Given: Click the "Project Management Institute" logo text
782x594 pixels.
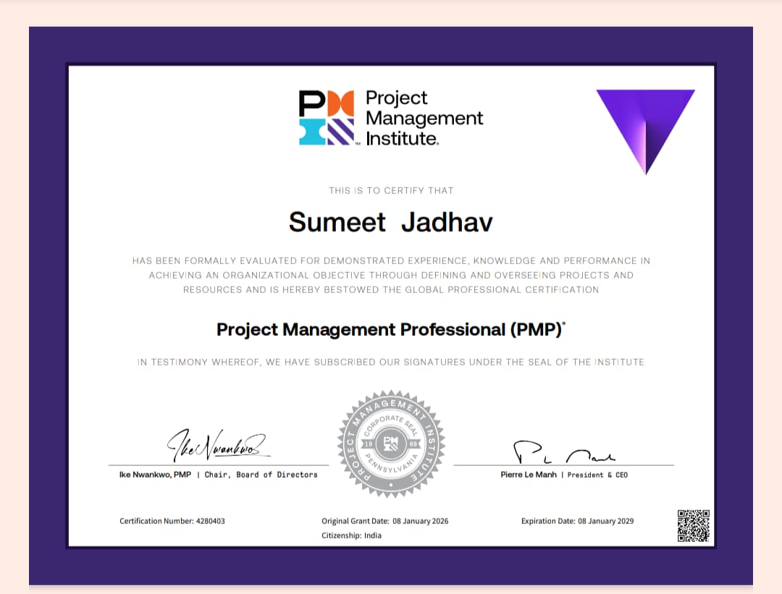Looking at the screenshot, I should 424,118.
